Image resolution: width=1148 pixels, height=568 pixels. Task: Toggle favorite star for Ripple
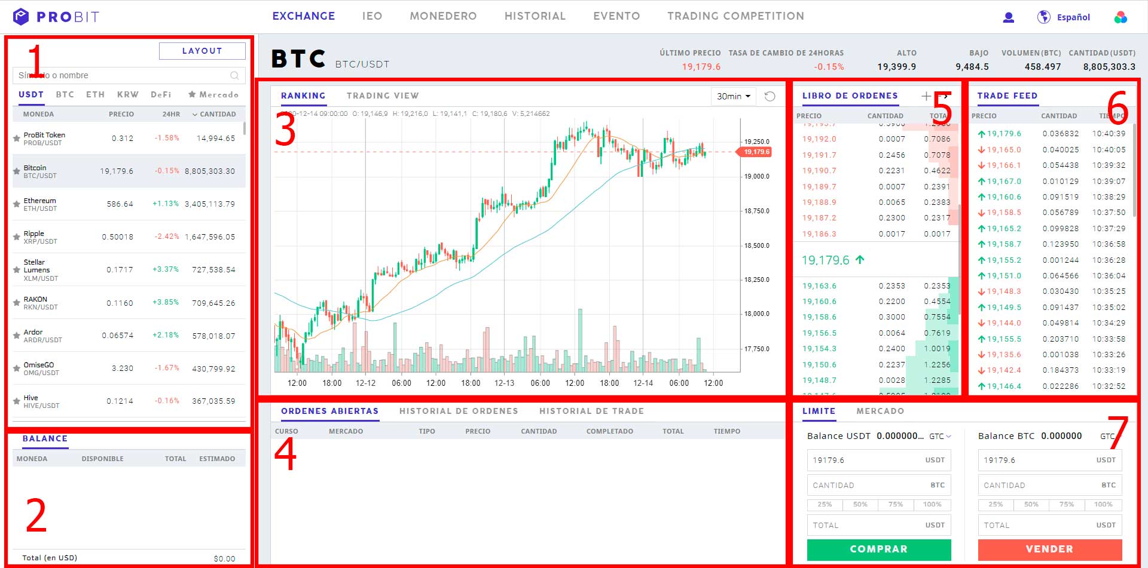coord(17,237)
